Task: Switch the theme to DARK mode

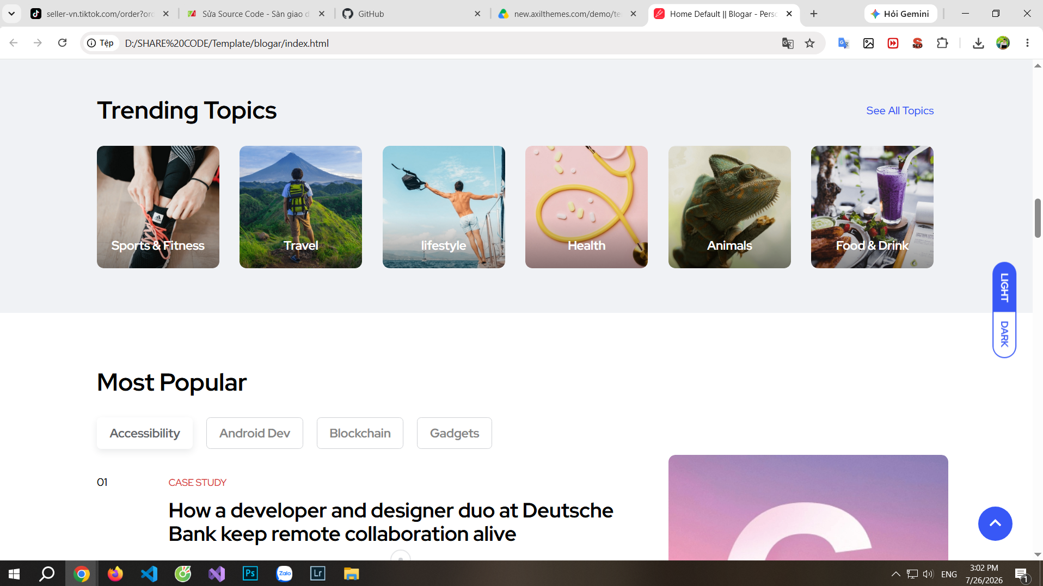Action: tap(1004, 334)
